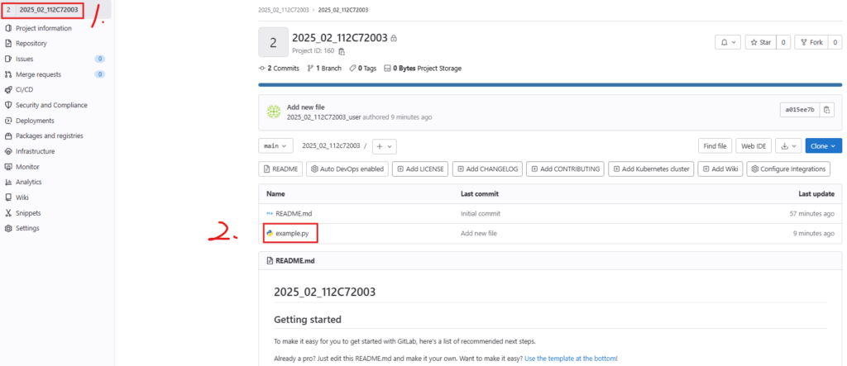
Task: Click the Add LICENSE button
Action: coord(419,169)
